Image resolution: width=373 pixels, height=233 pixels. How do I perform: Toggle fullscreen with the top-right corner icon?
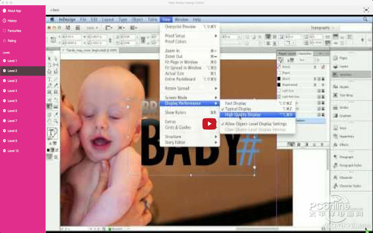(x=366, y=10)
